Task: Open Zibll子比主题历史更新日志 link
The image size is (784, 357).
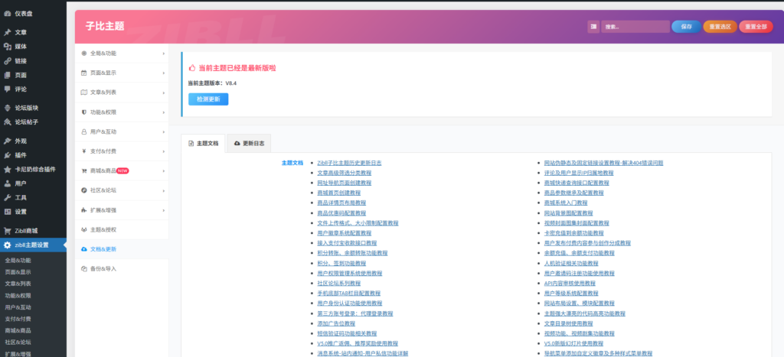Action: point(349,163)
